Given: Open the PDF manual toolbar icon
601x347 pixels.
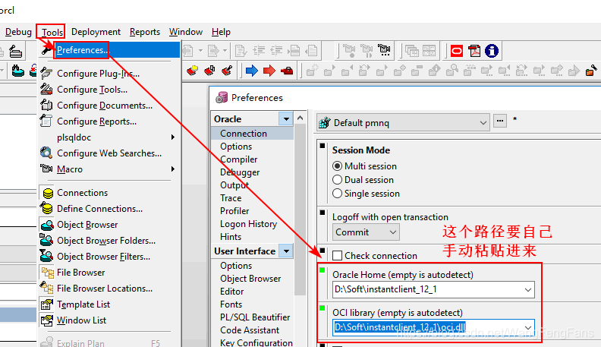Looking at the screenshot, I should coord(474,51).
